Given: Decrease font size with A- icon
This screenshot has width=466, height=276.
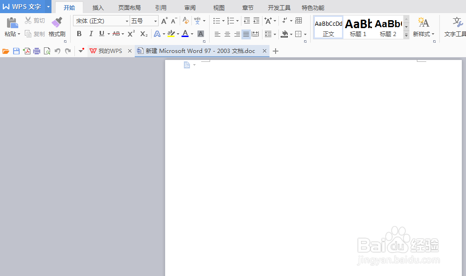Looking at the screenshot, I should click(x=174, y=21).
